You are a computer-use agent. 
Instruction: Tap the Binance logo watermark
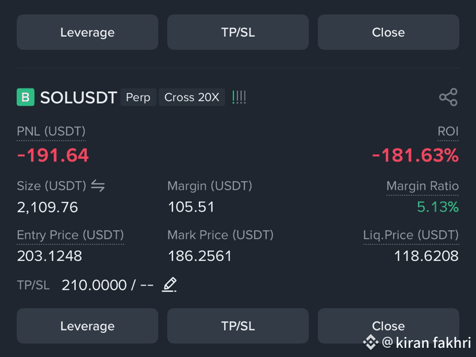371,342
